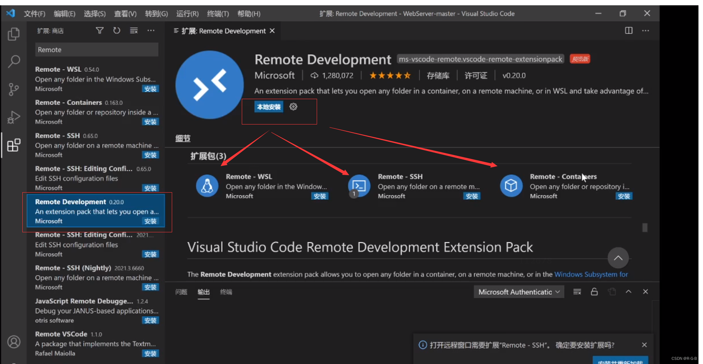Open extensions panel more actions menu
703x364 pixels.
point(151,30)
